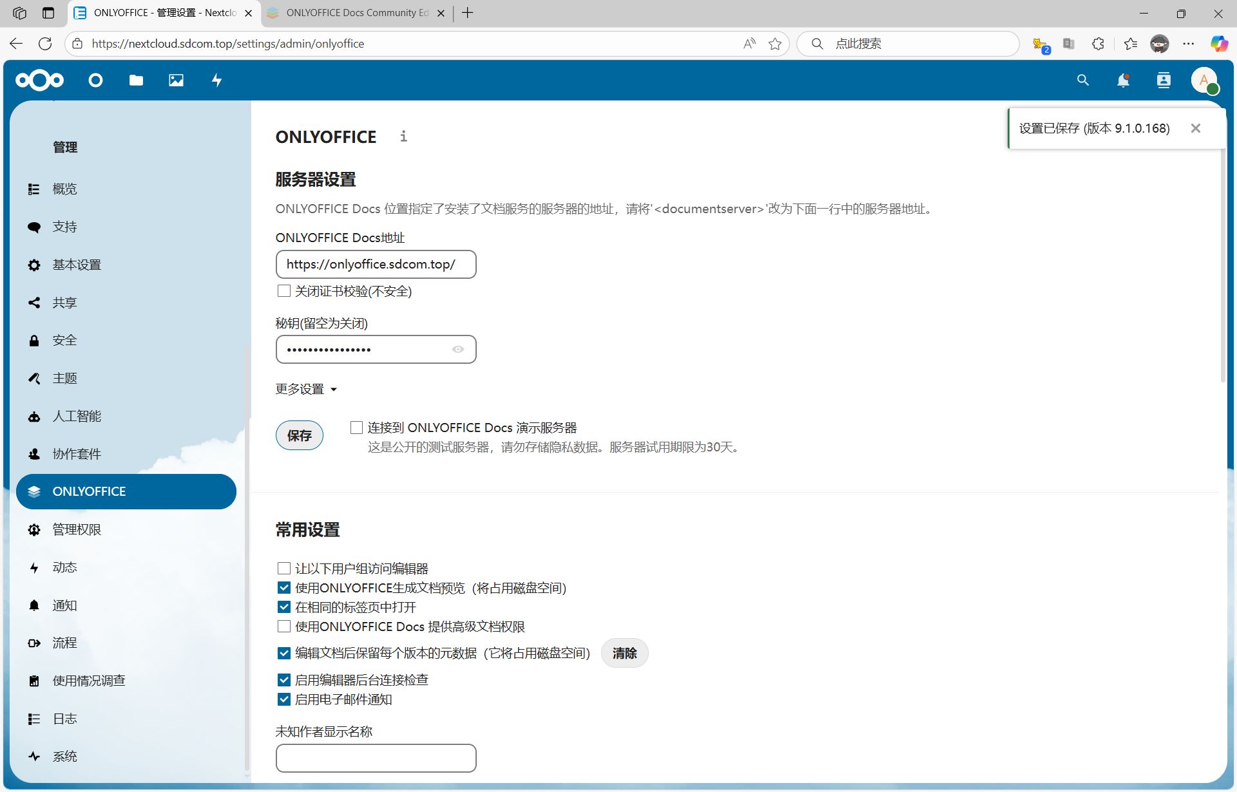Click the 清除 button
This screenshot has height=792, width=1237.
coord(624,653)
